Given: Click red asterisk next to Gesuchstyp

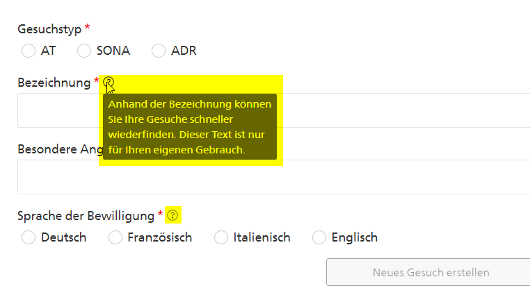Looking at the screenshot, I should pos(87,26).
